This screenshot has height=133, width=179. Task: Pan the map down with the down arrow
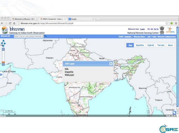pyautogui.click(x=3, y=46)
